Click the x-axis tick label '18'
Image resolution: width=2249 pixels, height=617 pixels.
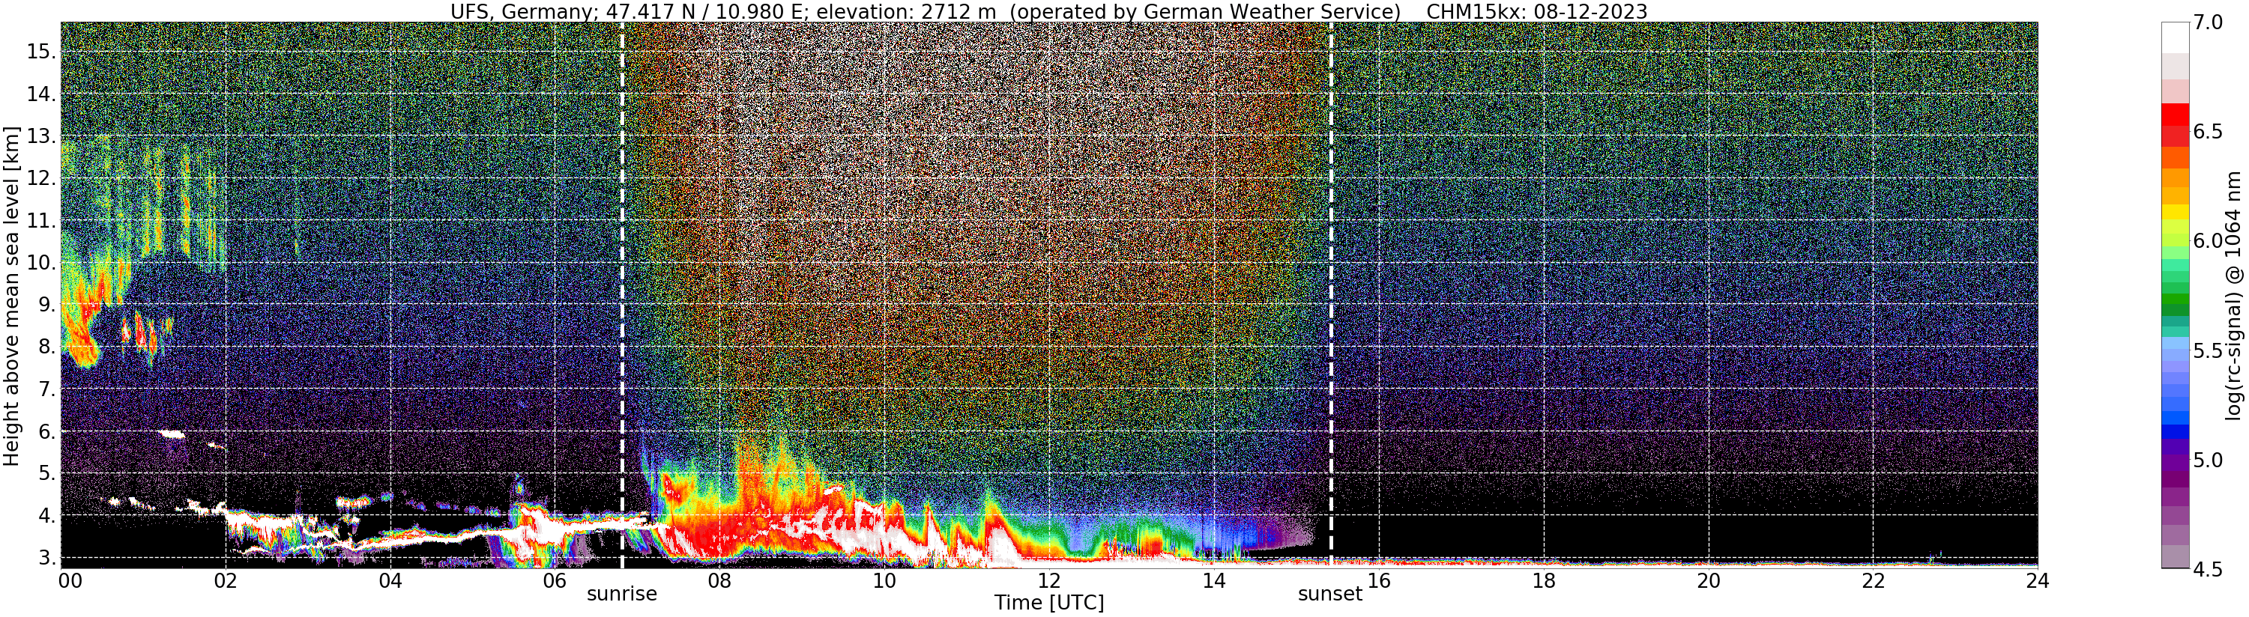pyautogui.click(x=1544, y=581)
